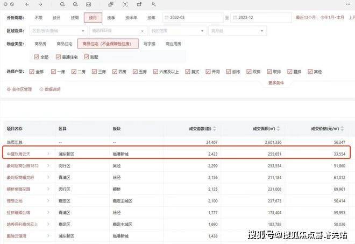The image size is (355, 244).
Task: Select the 写字楼 property type tab
Action: 150,43
